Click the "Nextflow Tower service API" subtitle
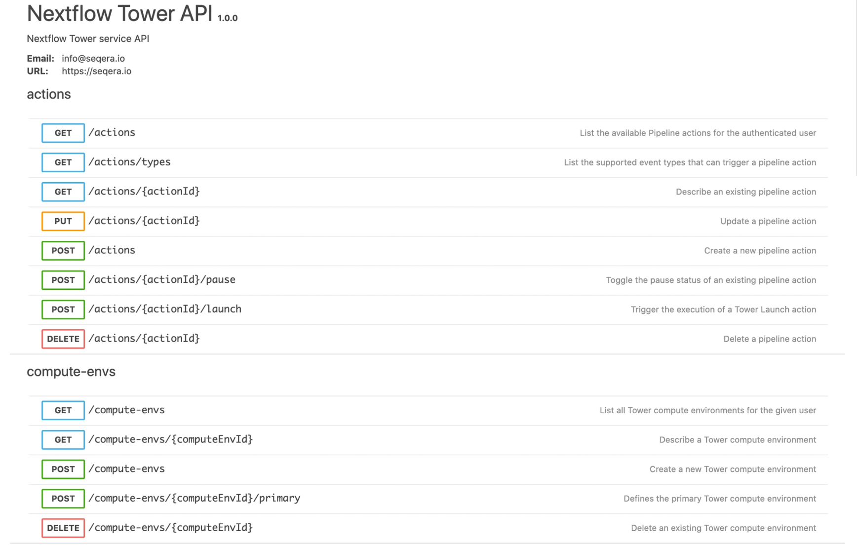 (x=88, y=39)
